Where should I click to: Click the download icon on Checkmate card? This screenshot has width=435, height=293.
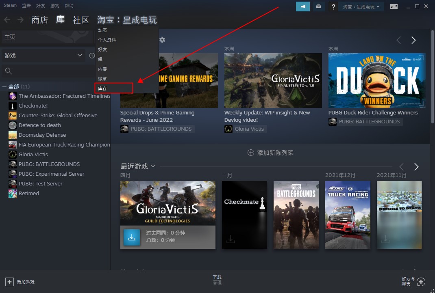(230, 239)
